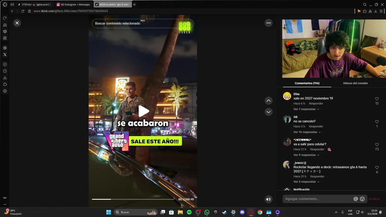Reload the TikTok page
Image resolution: width=386 pixels, height=217 pixels.
(23, 11)
